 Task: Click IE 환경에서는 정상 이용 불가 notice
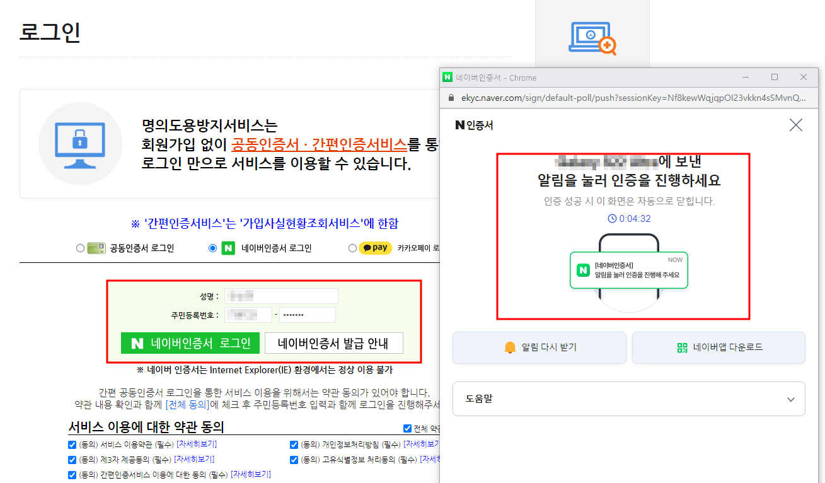tap(265, 370)
